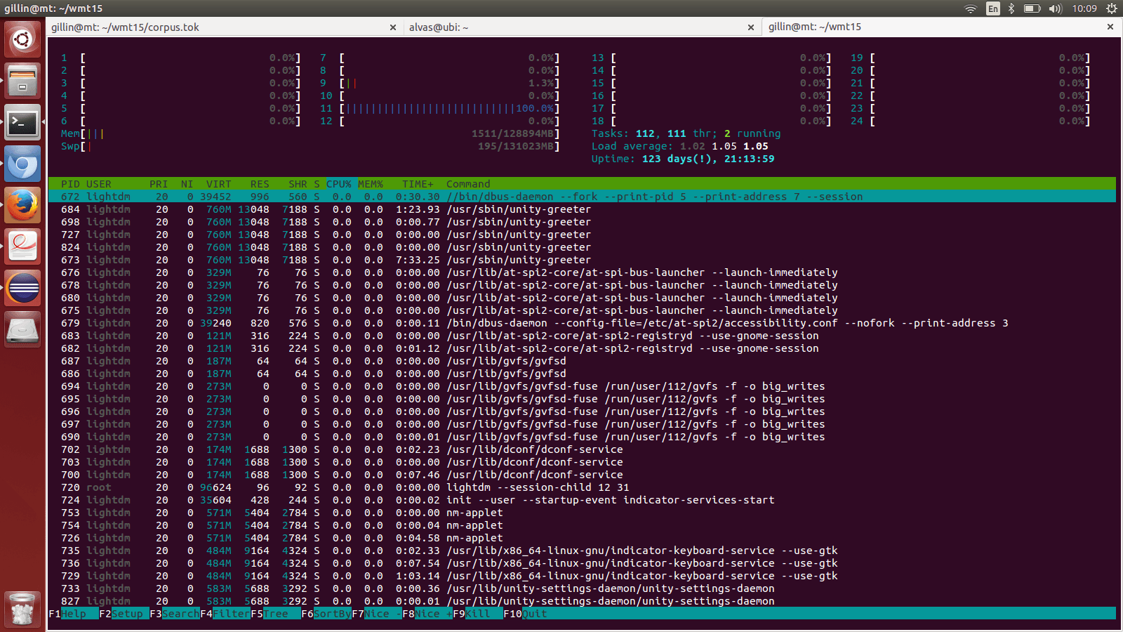Viewport: 1123px width, 632px height.
Task: Select process 673 unity-greeter with 7:33.25
Action: point(582,260)
